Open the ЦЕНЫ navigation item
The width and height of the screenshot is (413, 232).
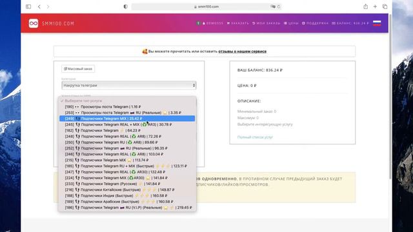pos(291,23)
